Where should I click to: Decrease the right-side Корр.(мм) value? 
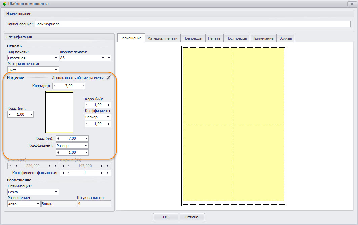coord(87,105)
